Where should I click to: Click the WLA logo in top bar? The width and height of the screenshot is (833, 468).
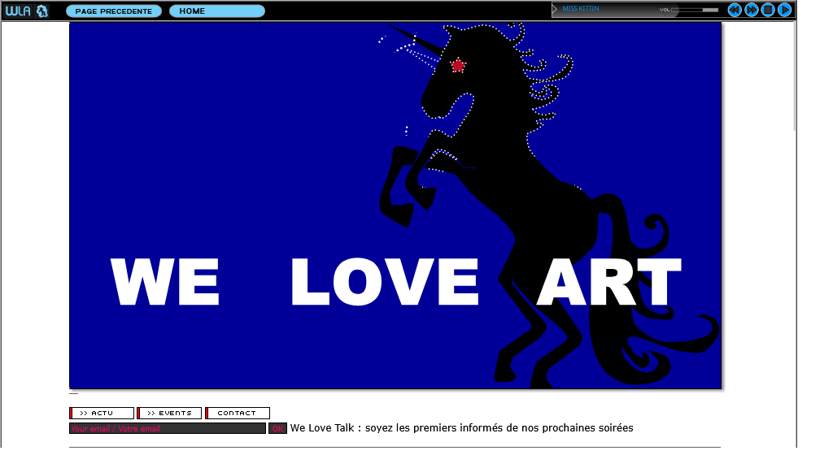coord(18,11)
